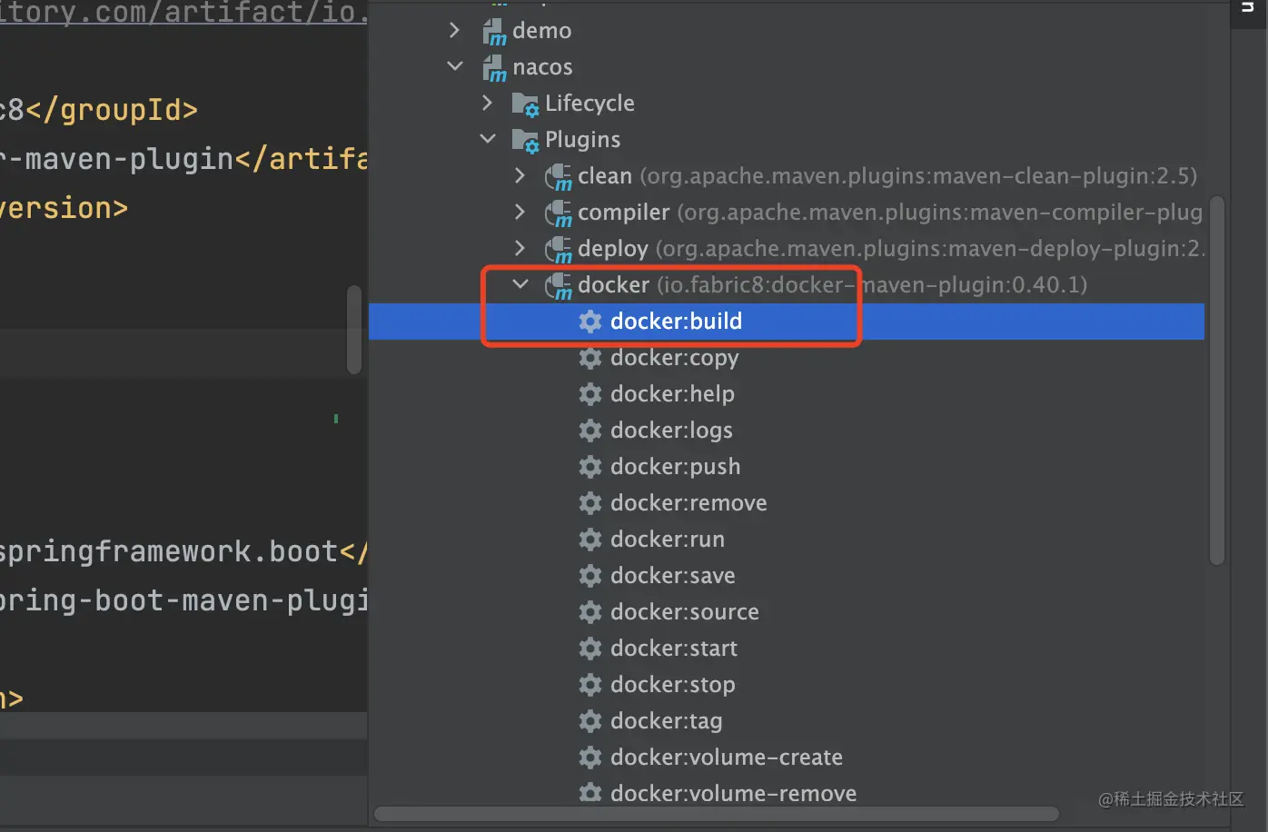Select the docker:volume-create goal
Viewport: 1268px width, 832px height.
[x=727, y=757]
